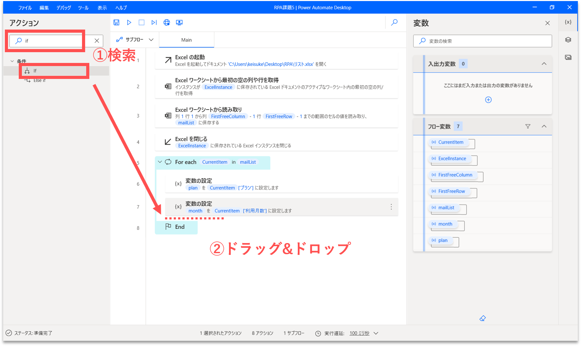Click the Run next action icon
The height and width of the screenshot is (346, 581).
pos(154,23)
